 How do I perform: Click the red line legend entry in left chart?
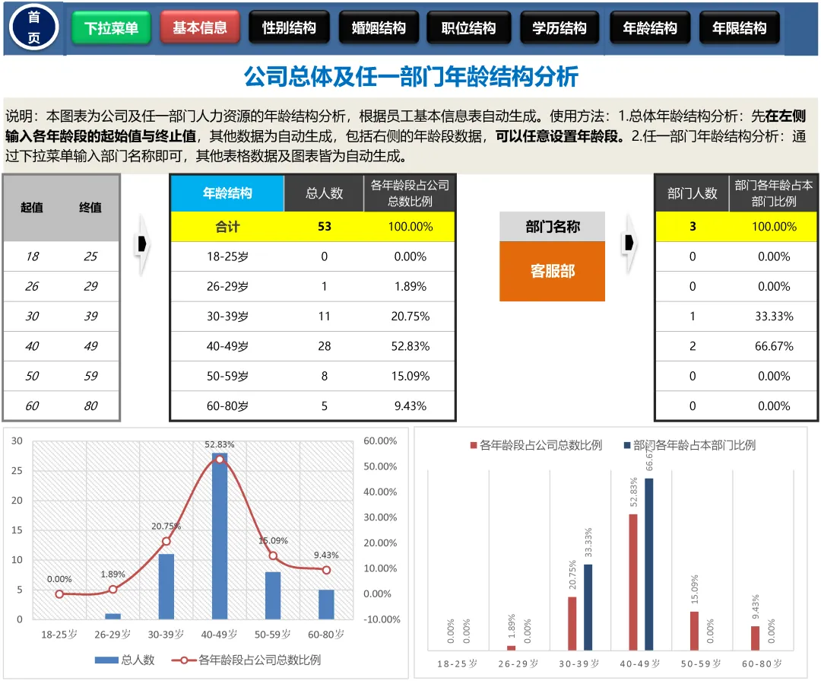point(246,660)
